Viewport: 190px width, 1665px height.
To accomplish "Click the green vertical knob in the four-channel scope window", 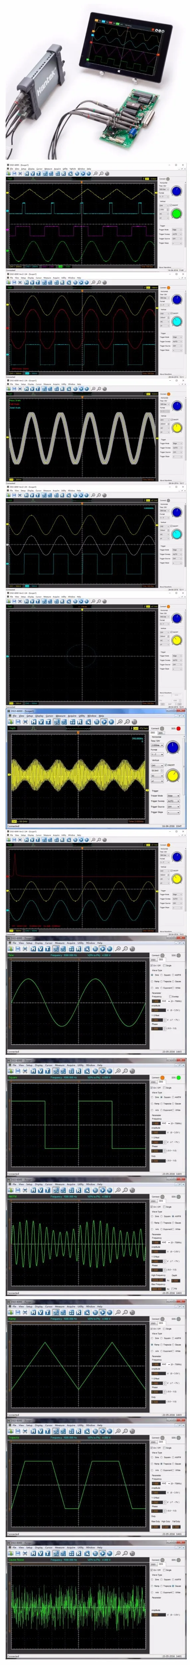I will (x=176, y=213).
